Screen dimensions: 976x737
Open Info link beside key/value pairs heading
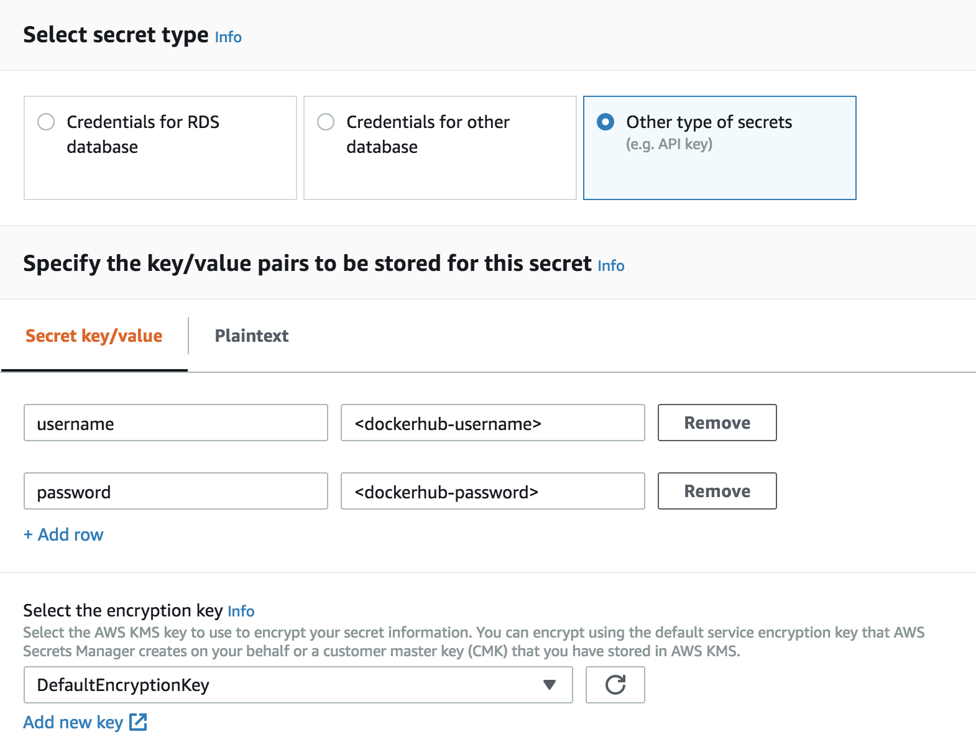[610, 266]
